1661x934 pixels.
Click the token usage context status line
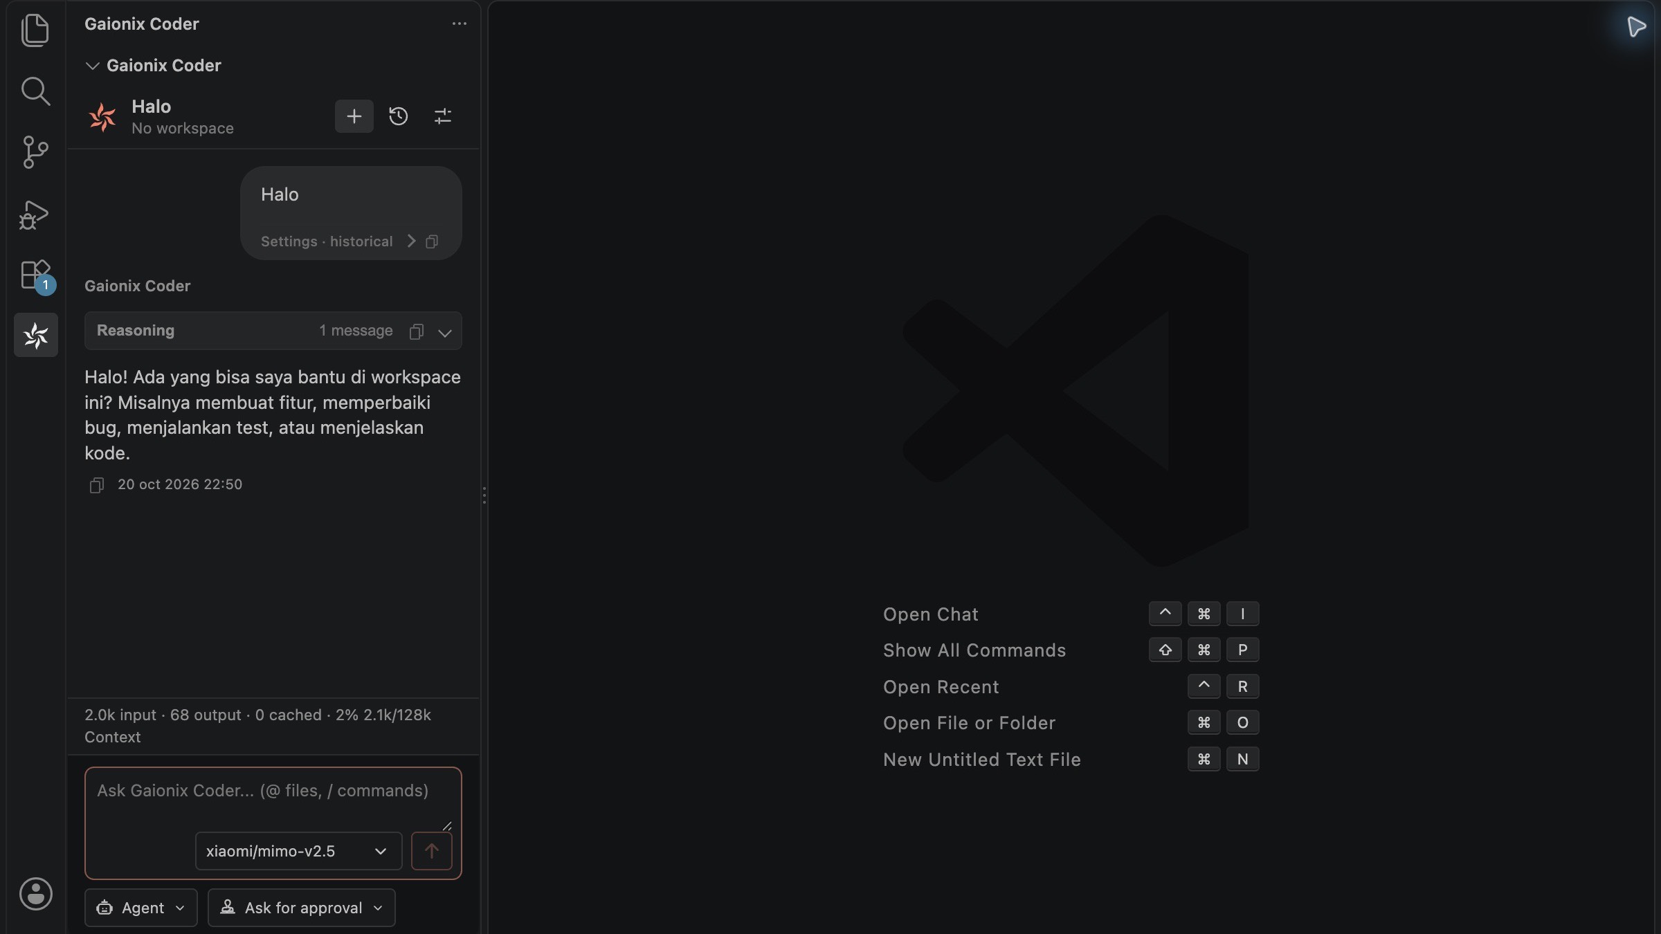(x=257, y=726)
